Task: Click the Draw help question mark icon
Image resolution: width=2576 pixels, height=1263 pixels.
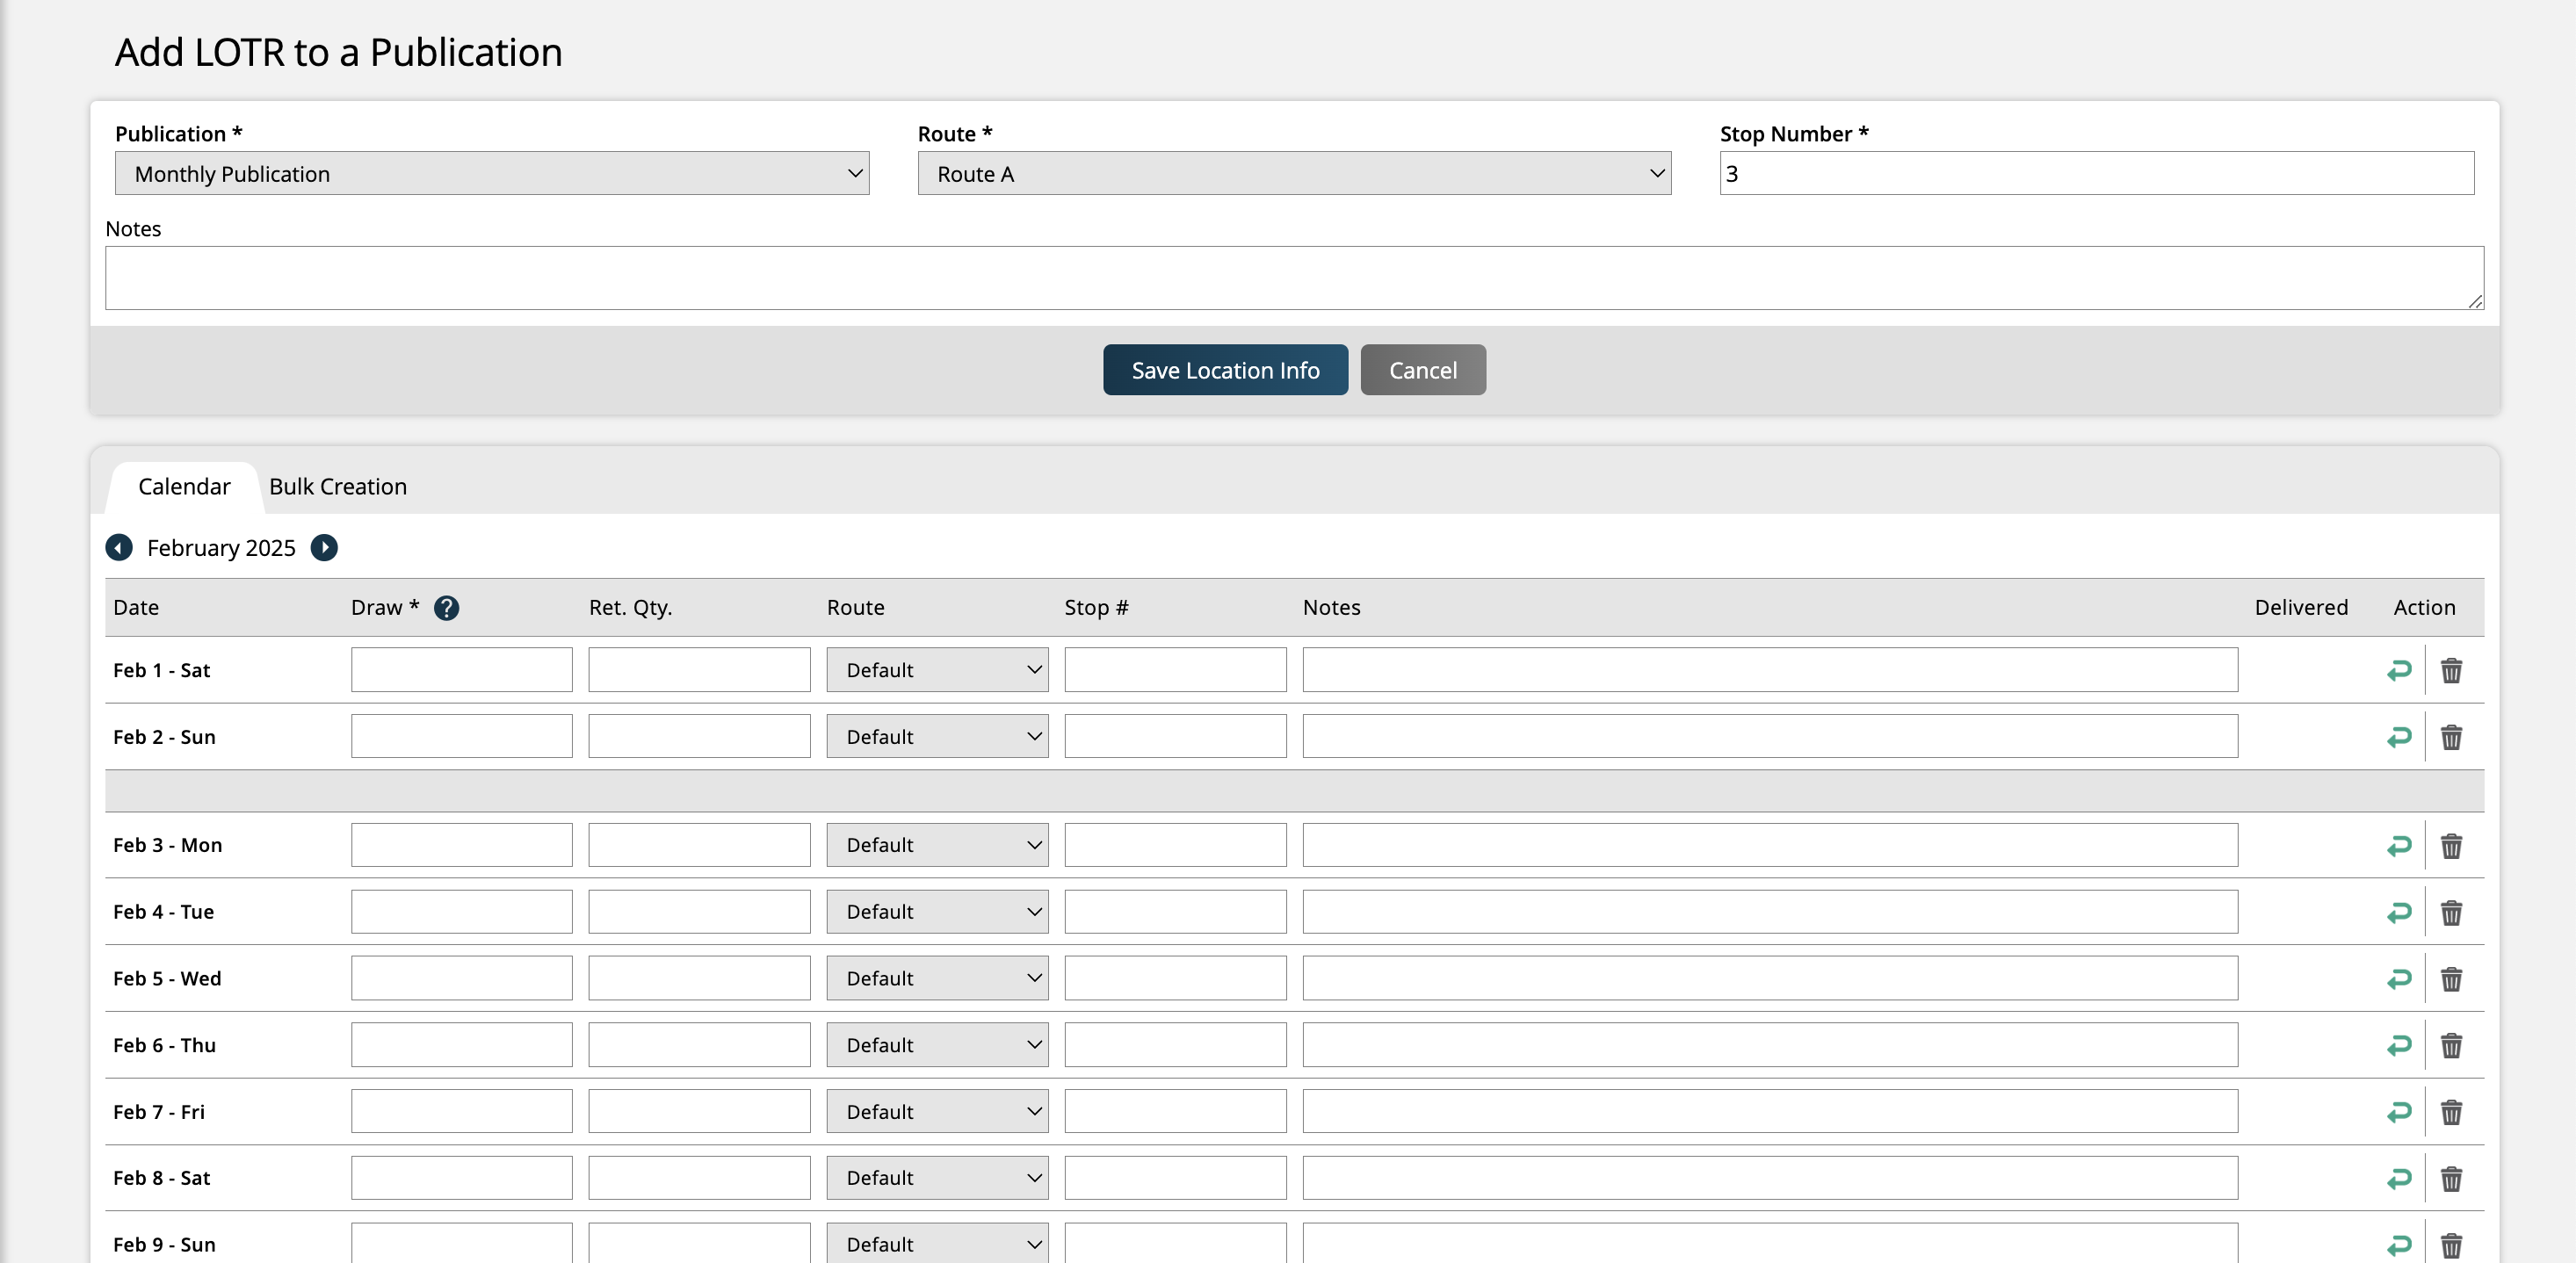Action: pos(446,608)
